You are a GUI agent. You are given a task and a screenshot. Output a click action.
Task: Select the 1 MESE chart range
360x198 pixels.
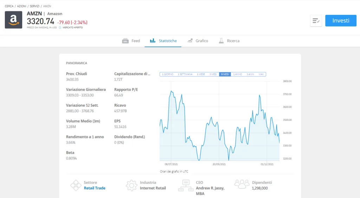point(201,74)
